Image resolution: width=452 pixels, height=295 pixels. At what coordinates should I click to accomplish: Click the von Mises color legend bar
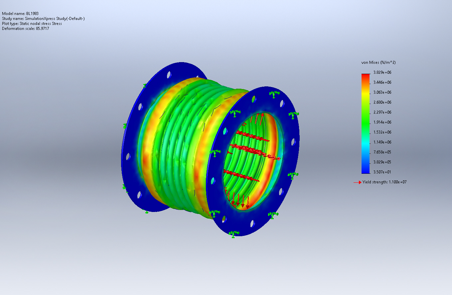pyautogui.click(x=366, y=124)
